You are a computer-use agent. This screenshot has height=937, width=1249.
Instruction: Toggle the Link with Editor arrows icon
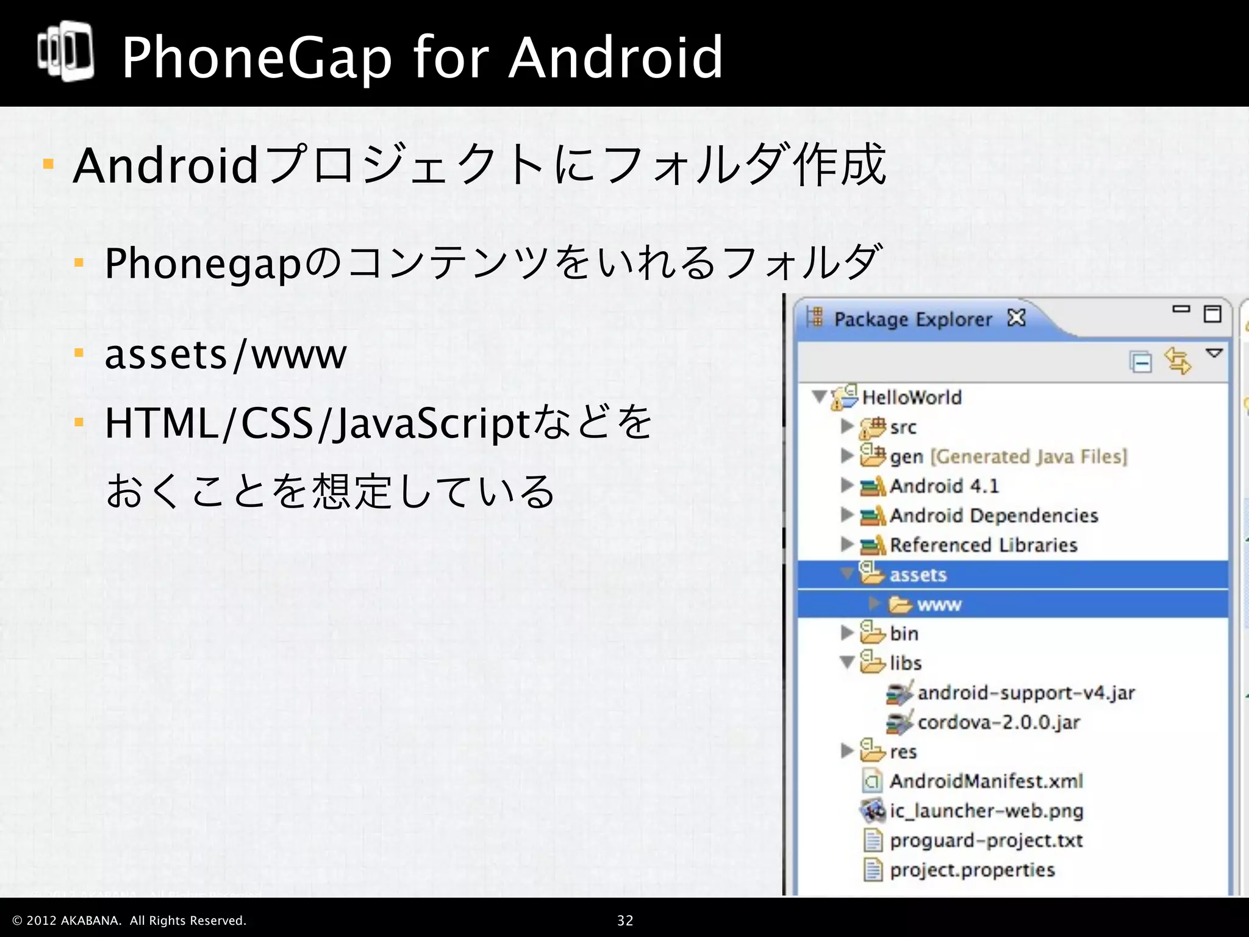click(x=1177, y=361)
